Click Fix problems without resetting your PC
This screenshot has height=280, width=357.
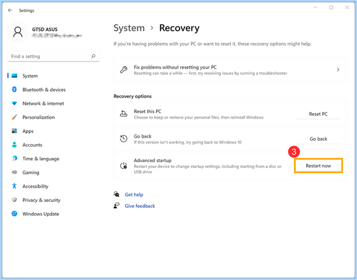230,70
